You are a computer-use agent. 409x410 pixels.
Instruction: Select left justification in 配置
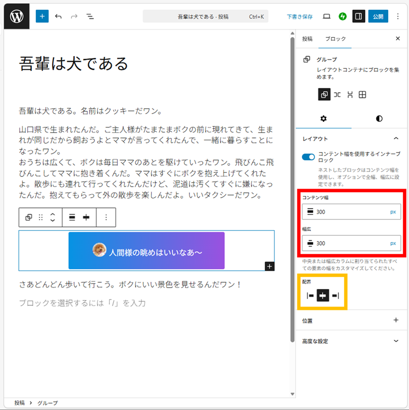click(310, 296)
